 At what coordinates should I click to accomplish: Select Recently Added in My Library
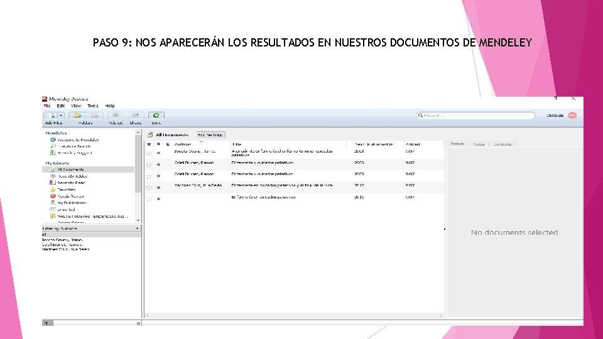coord(69,176)
